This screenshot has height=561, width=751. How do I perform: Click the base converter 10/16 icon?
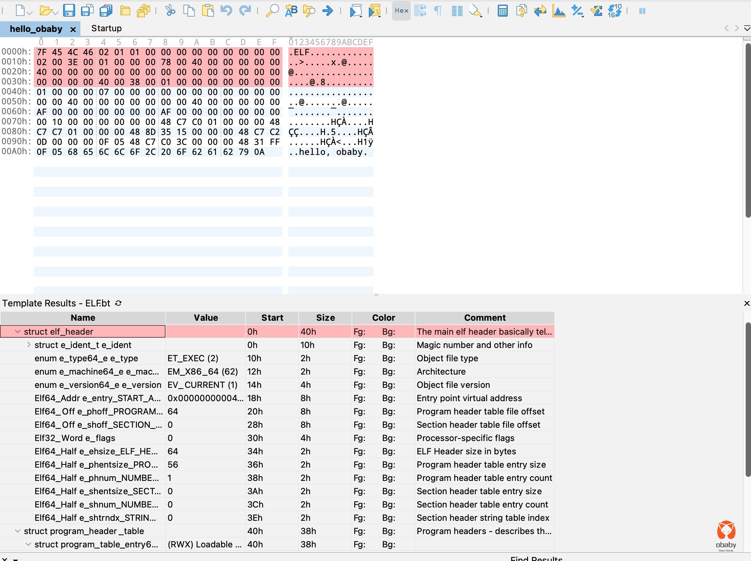click(614, 11)
